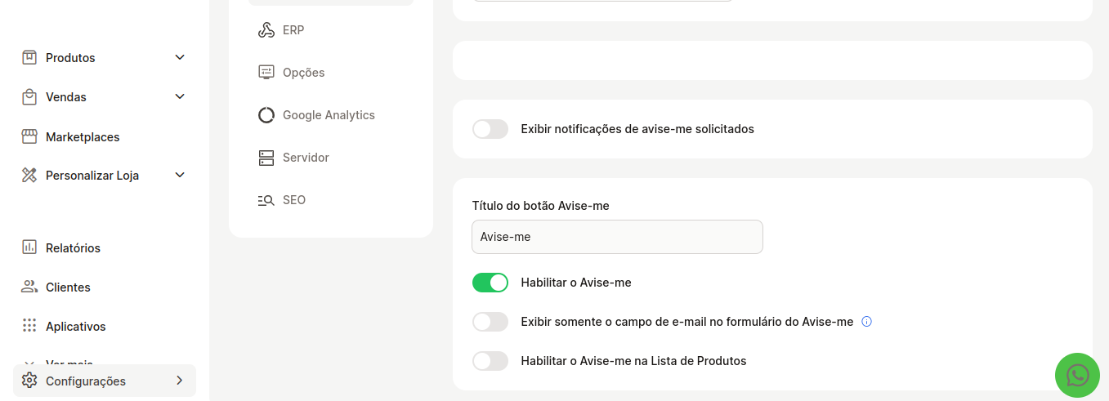1109x401 pixels.
Task: Enable Avise-me na Lista de Produtos
Action: [490, 361]
